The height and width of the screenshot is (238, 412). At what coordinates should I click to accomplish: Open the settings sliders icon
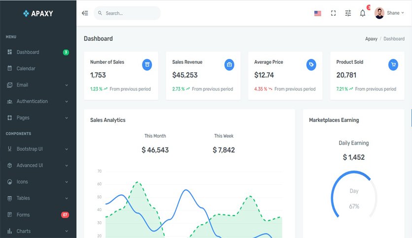[348, 13]
